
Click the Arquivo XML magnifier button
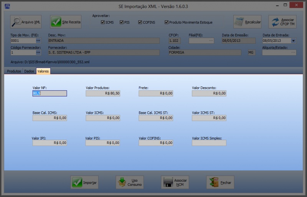point(26,22)
